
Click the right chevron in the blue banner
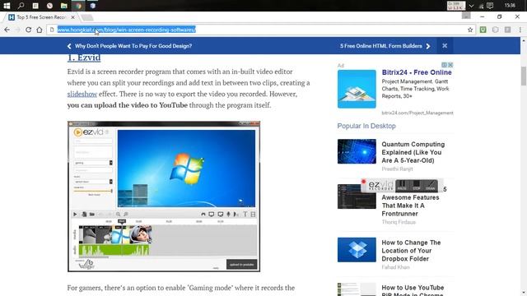(428, 46)
